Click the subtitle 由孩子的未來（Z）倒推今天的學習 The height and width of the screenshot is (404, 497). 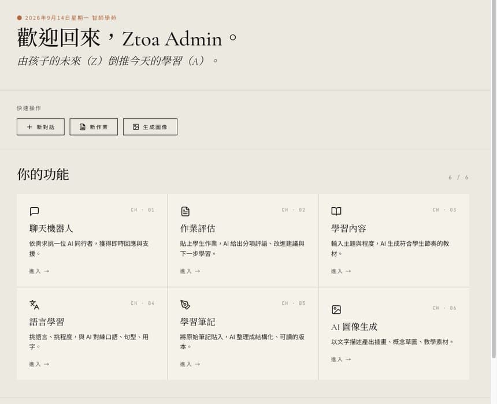(x=117, y=61)
